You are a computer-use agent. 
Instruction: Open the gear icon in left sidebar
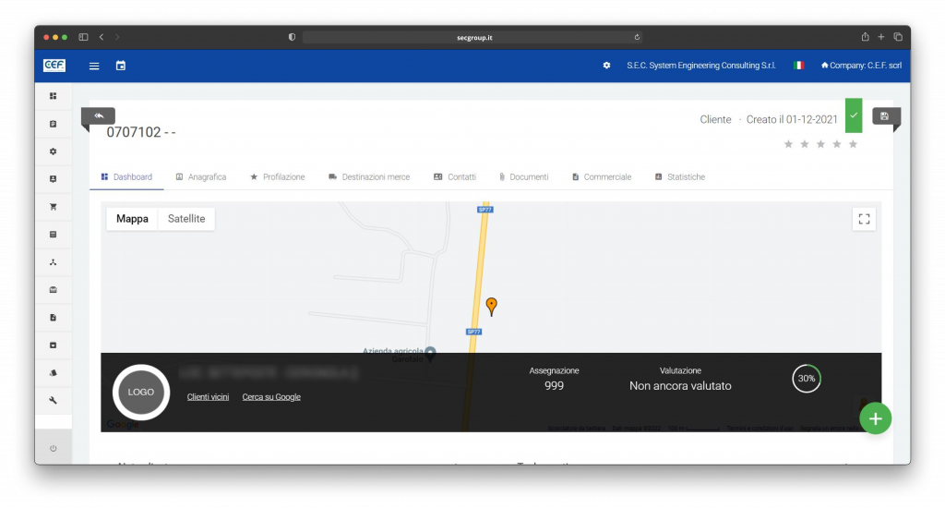53,151
